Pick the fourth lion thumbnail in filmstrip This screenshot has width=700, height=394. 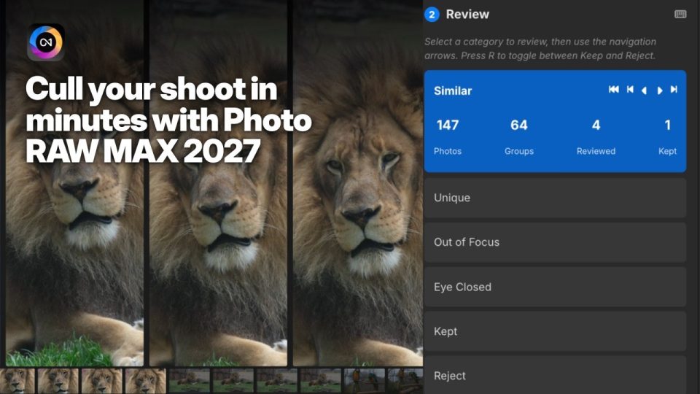pos(146,381)
